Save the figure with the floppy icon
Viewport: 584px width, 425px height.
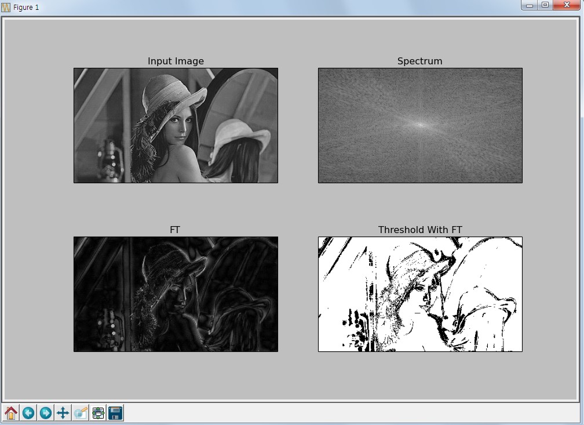(115, 413)
